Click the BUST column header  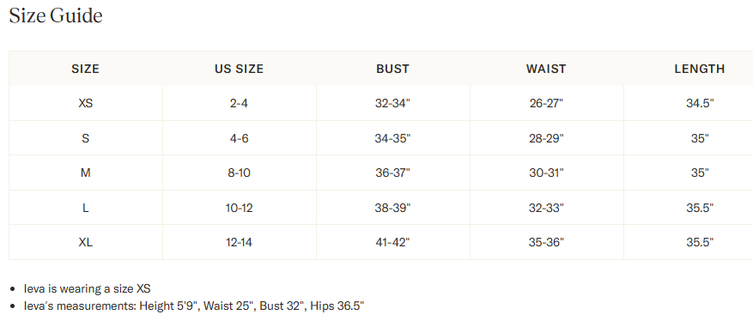[x=393, y=70]
